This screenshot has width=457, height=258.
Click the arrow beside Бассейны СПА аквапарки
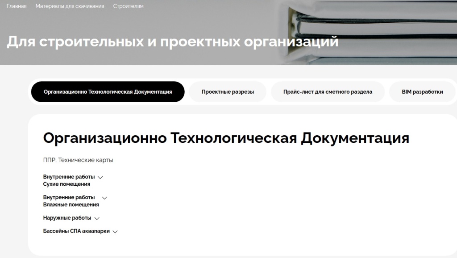[x=115, y=231]
